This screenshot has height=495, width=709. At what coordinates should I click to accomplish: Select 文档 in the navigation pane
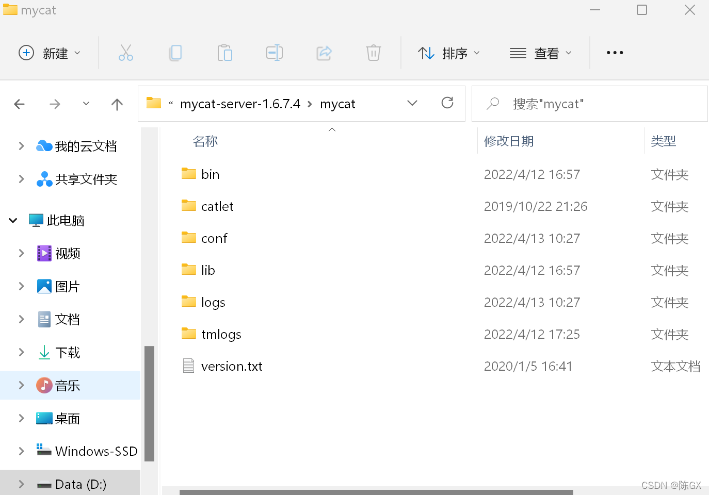(68, 320)
